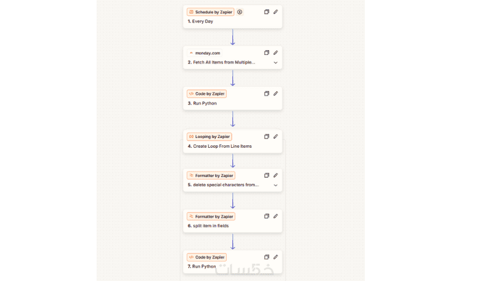Image resolution: width=489 pixels, height=281 pixels.
Task: Click the duplicate icon on the Every Day step
Action: pos(267,12)
